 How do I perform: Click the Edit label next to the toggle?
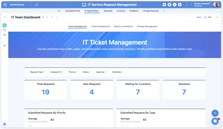pyautogui.click(x=209, y=17)
